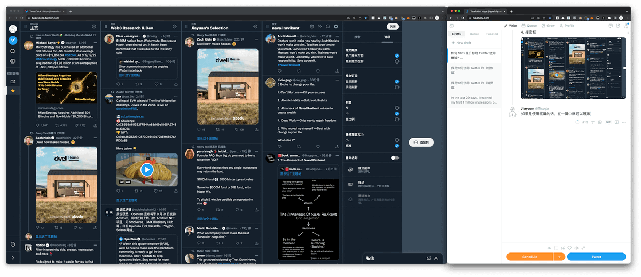Screen dimensions: 641x277
Task: Select 最新推文在前 radio option
Action: (396, 61)
